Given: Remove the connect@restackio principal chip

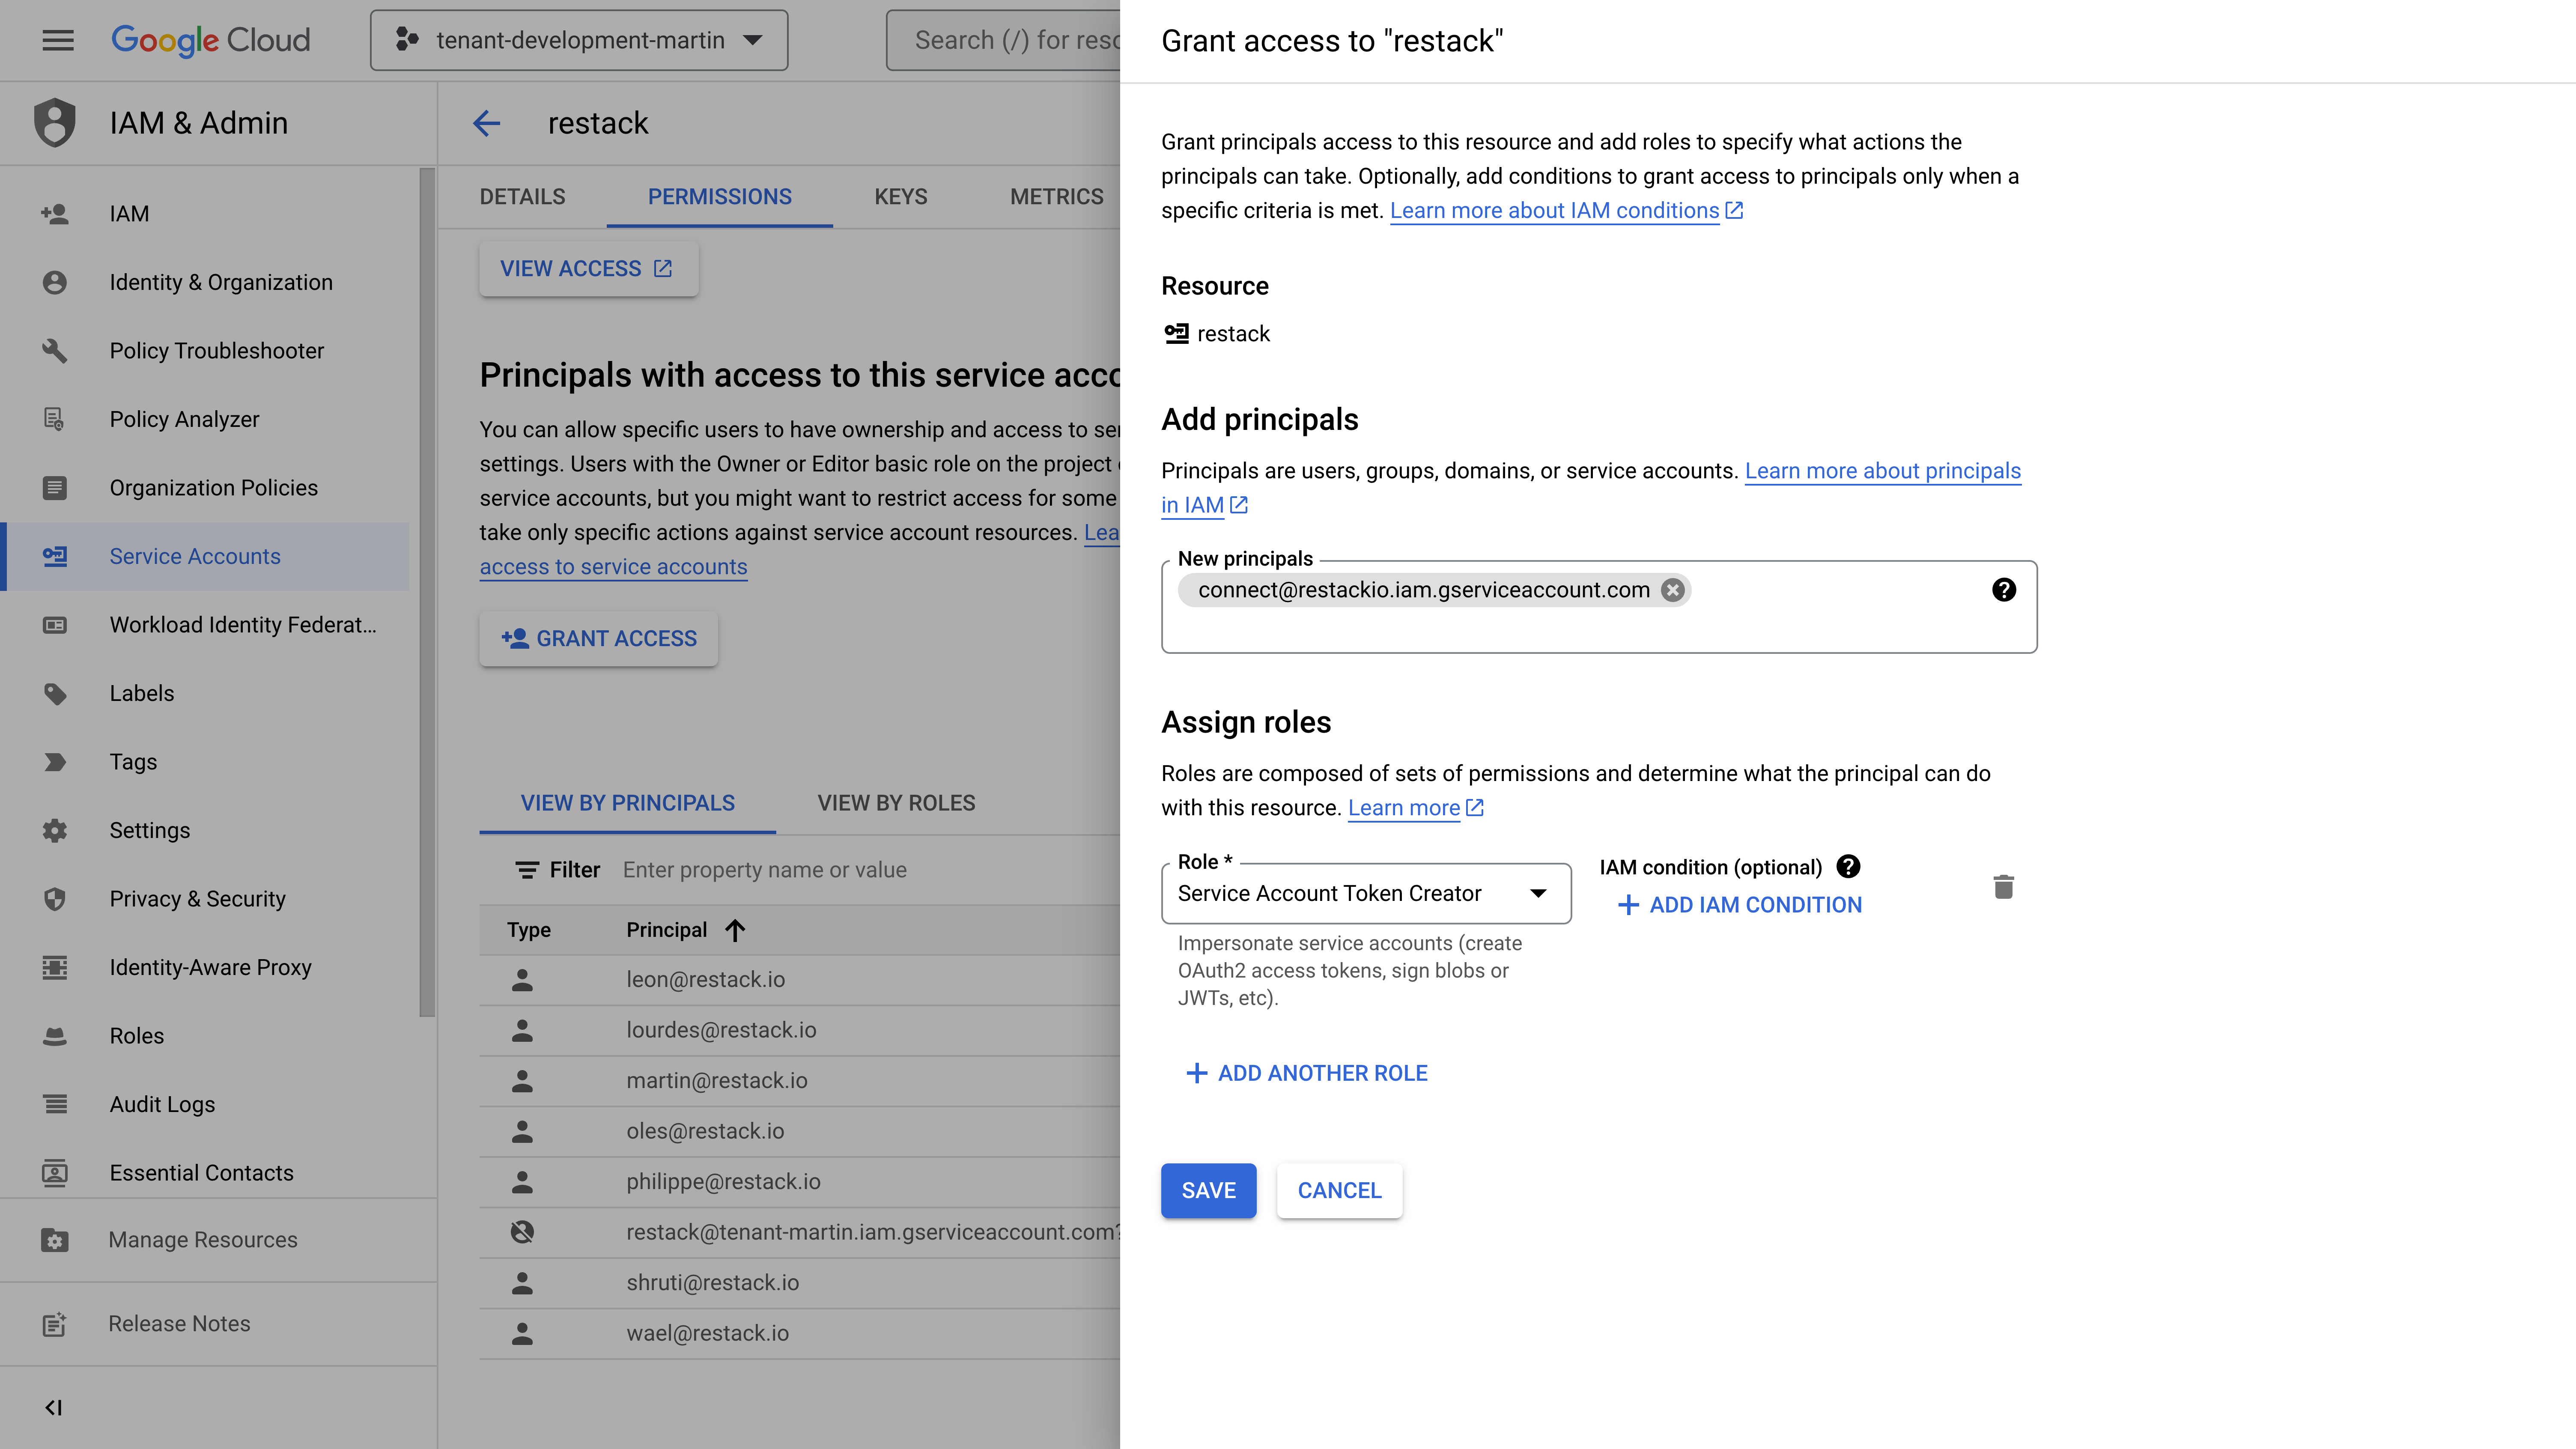Looking at the screenshot, I should pos(1672,589).
